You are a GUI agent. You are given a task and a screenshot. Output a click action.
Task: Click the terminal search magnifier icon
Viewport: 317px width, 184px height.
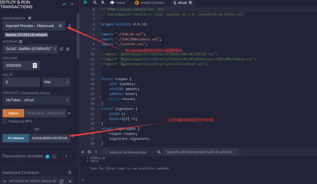[x=159, y=152]
